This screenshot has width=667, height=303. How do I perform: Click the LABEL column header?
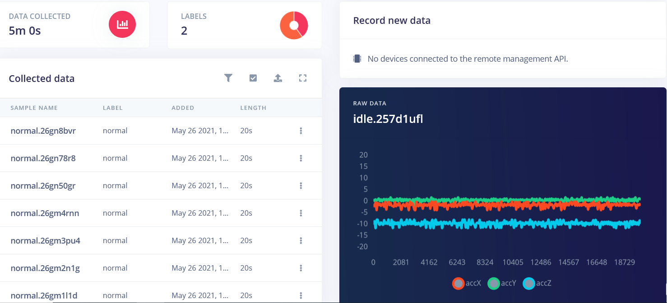point(113,108)
